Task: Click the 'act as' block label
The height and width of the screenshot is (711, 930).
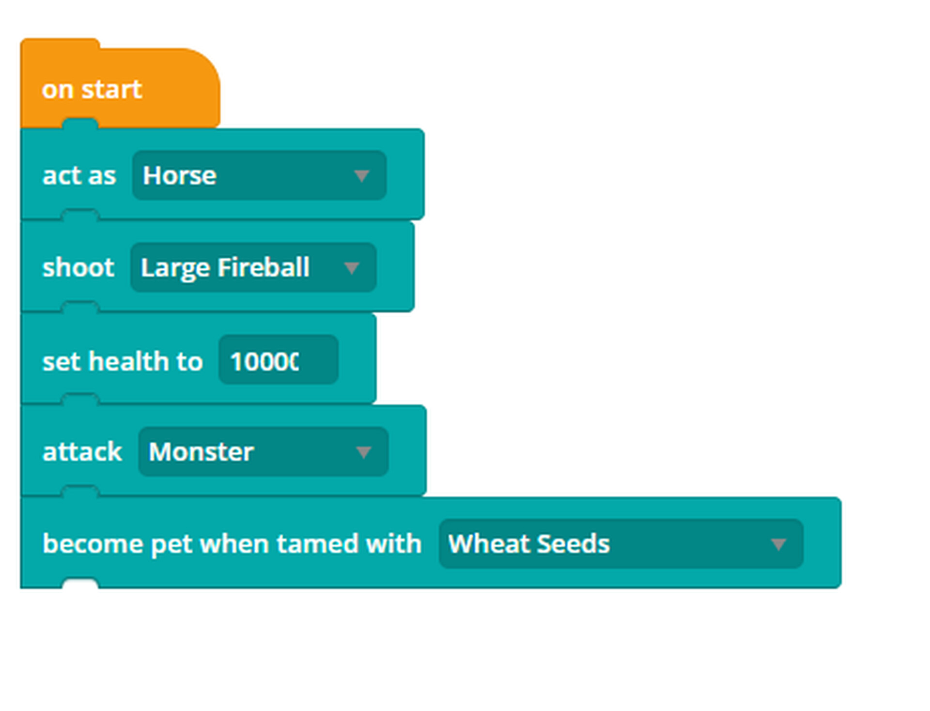Action: (79, 175)
